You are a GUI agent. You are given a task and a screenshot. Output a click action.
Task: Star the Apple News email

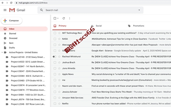point(59,74)
